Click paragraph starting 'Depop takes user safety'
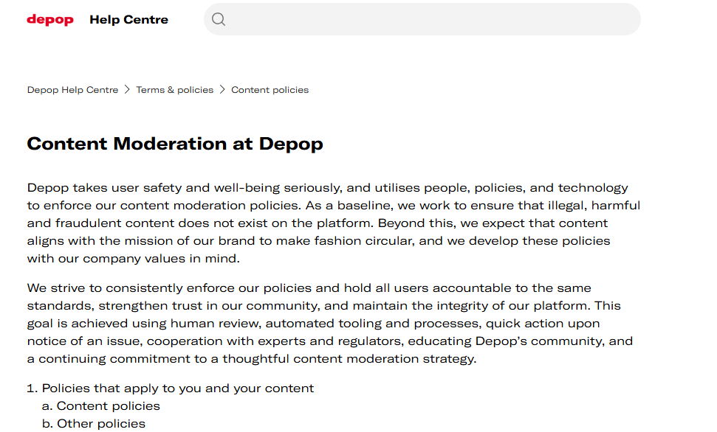This screenshot has width=717, height=432. (333, 223)
